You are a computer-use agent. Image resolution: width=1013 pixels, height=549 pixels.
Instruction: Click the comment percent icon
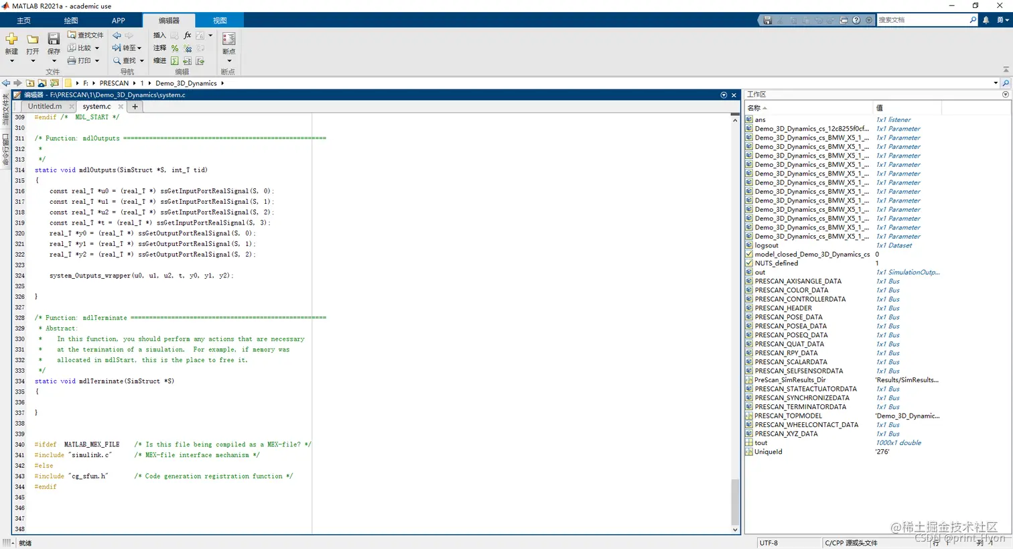[175, 48]
